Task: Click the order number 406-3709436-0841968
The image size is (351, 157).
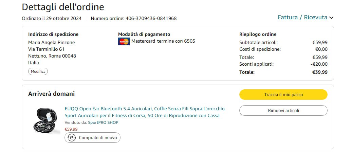Action: 151,18
